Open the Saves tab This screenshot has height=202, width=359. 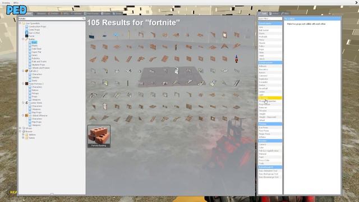click(117, 13)
